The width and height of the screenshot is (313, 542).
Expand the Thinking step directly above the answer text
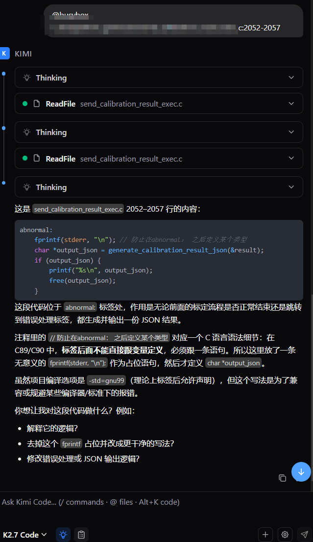pyautogui.click(x=159, y=187)
